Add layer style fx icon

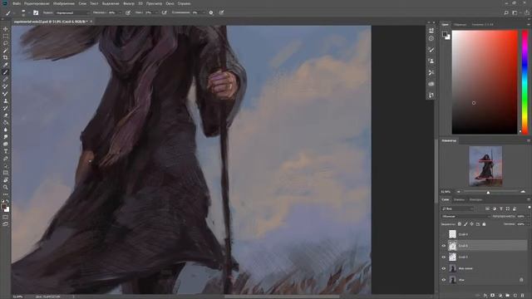pyautogui.click(x=485, y=296)
